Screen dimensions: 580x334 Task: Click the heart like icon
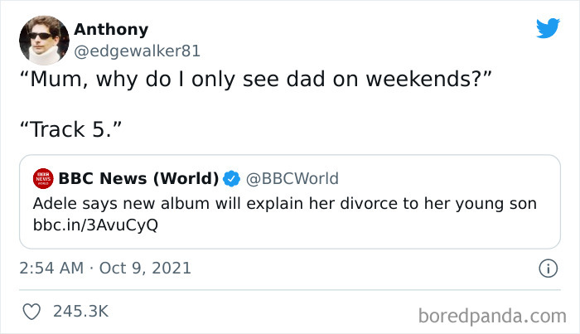[31, 312]
